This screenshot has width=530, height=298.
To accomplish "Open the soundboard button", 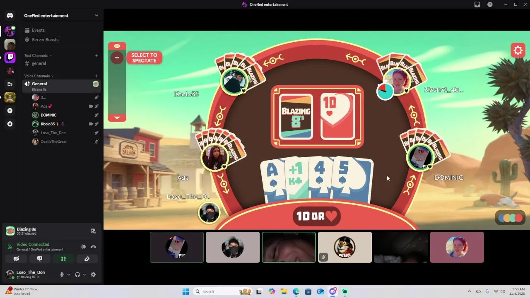I will (87, 259).
